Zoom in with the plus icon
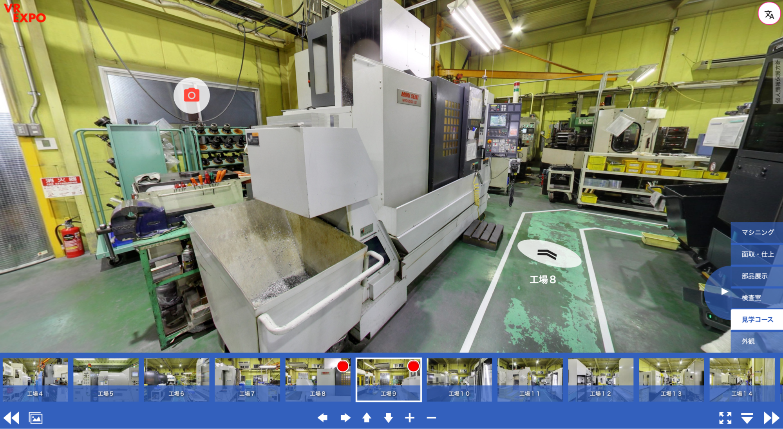Screen dimensions: 783x429 (x=410, y=418)
